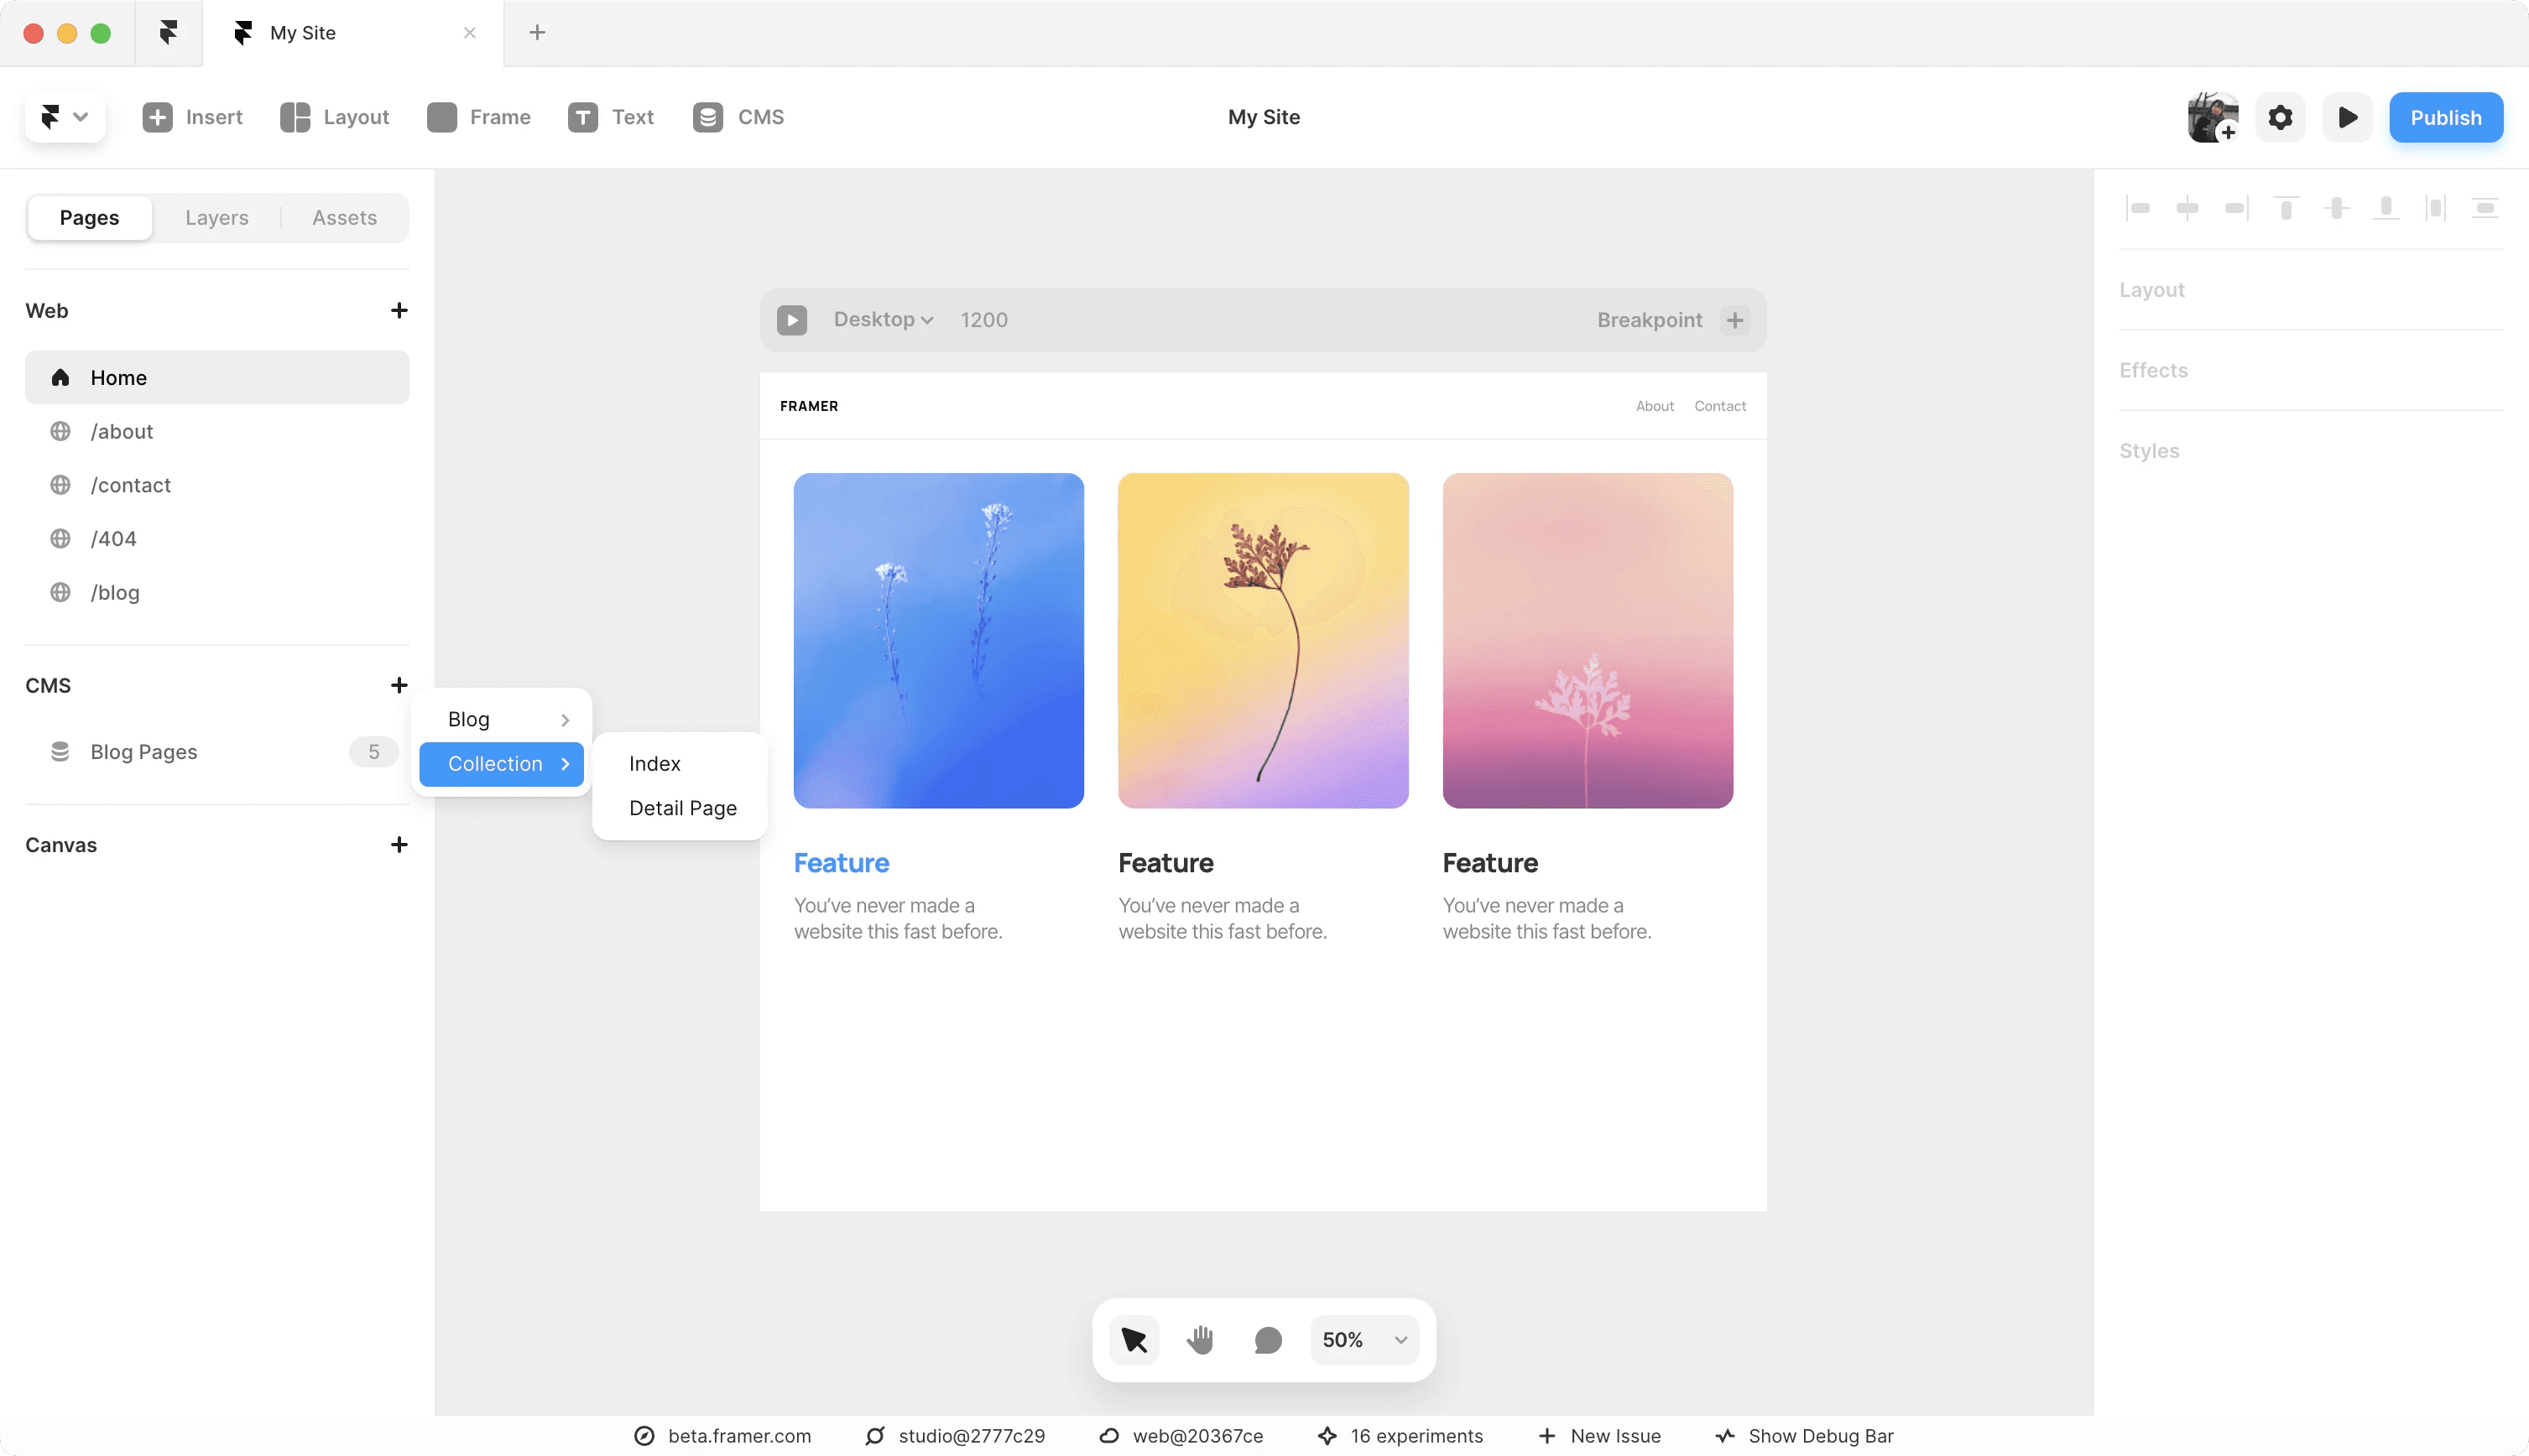The height and width of the screenshot is (1456, 2529).
Task: Open site settings gear icon
Action: click(x=2280, y=118)
